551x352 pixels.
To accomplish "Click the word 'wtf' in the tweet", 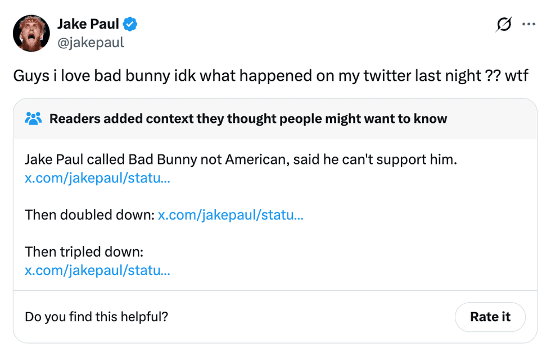I will [516, 75].
